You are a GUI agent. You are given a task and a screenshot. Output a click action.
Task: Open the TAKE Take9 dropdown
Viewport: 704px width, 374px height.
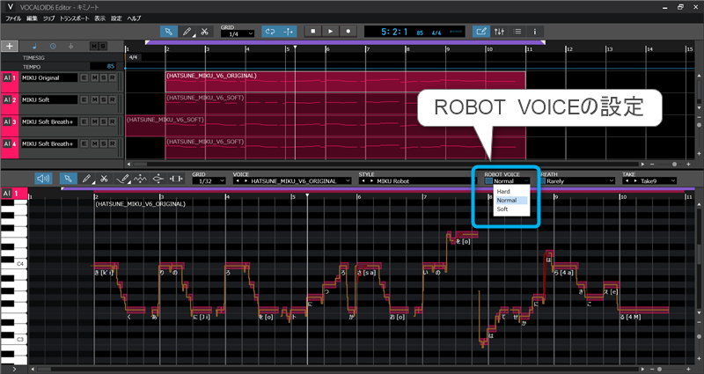pos(649,181)
